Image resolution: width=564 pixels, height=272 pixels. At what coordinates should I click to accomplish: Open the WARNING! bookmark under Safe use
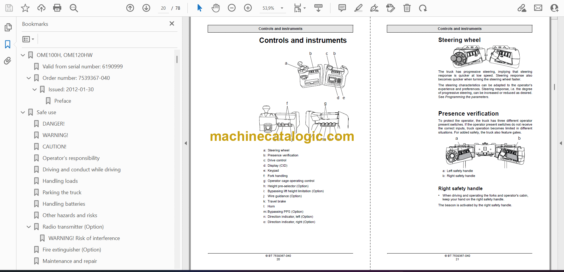[55, 135]
